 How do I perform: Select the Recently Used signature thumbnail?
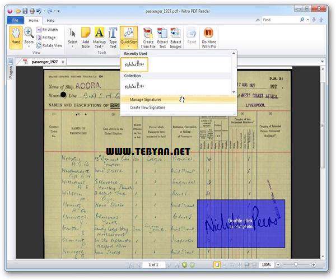[134, 64]
